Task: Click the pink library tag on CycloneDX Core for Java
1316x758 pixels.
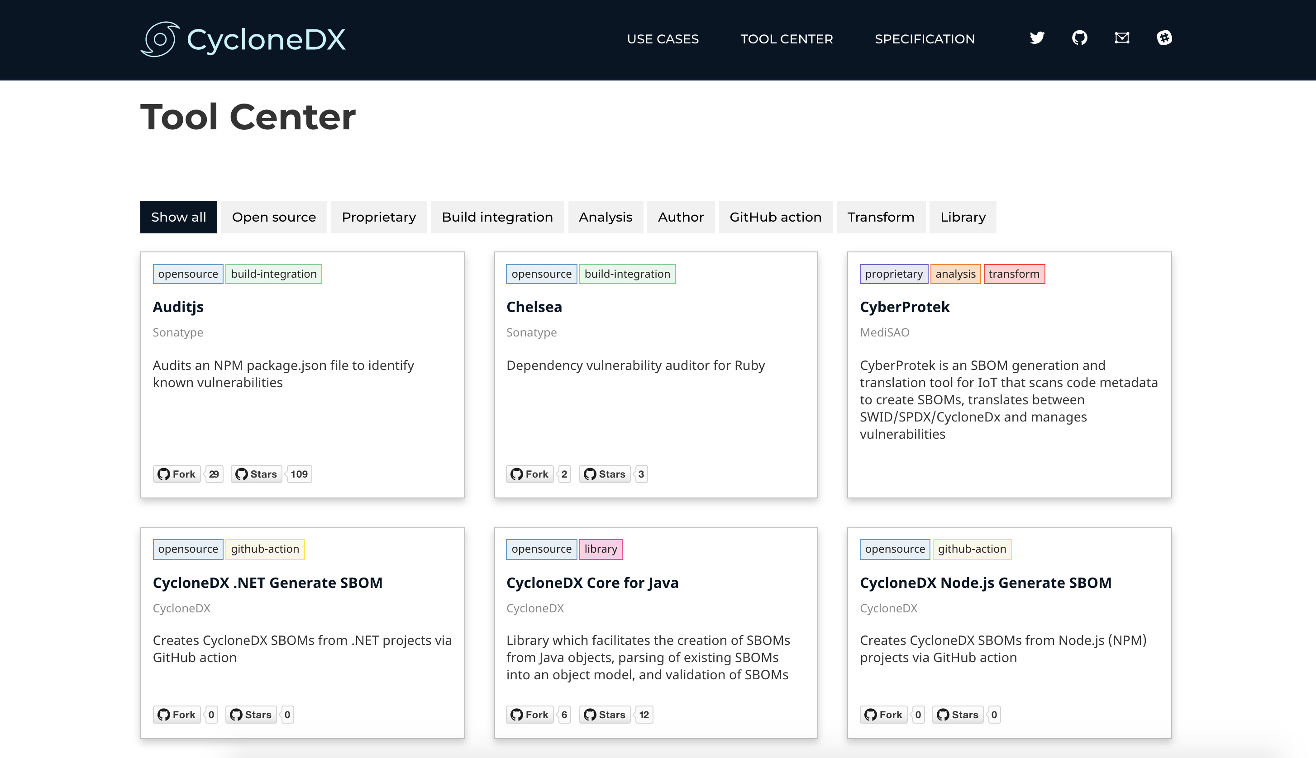Action: point(601,549)
